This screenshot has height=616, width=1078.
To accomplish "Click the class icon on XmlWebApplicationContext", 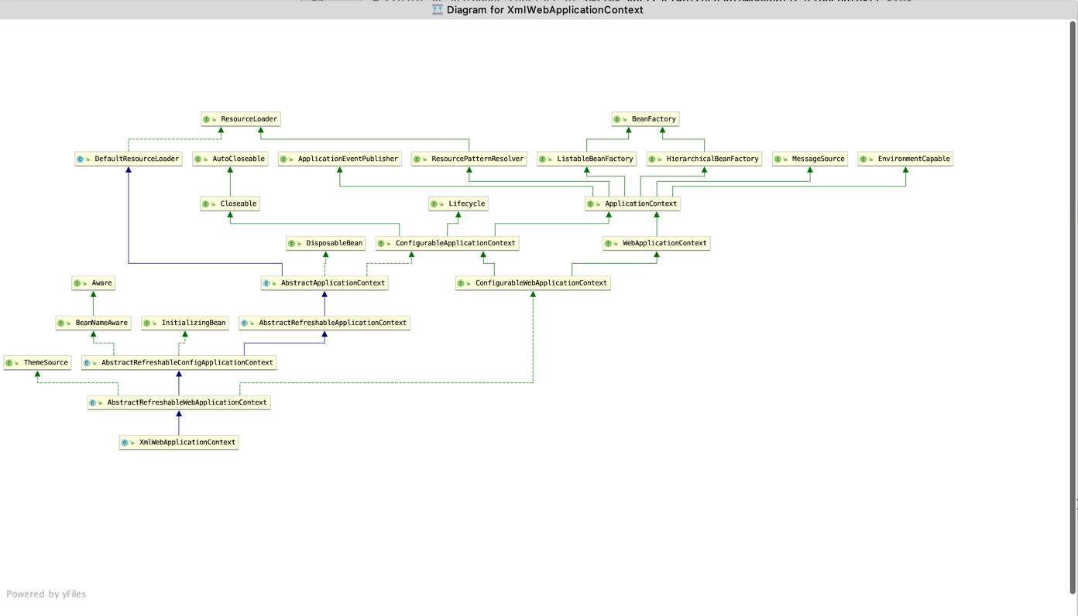I will 125,443.
